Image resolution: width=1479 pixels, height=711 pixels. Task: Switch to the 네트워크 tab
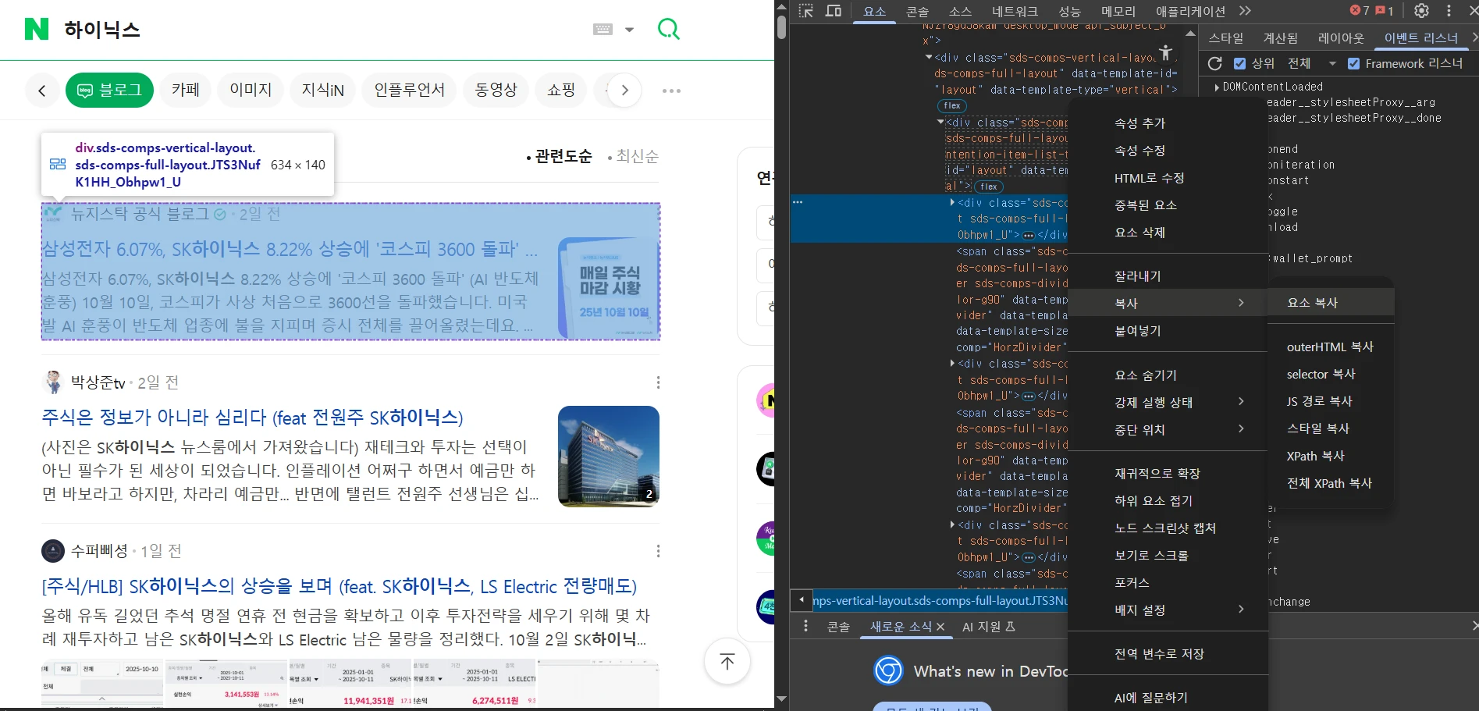point(1015,11)
